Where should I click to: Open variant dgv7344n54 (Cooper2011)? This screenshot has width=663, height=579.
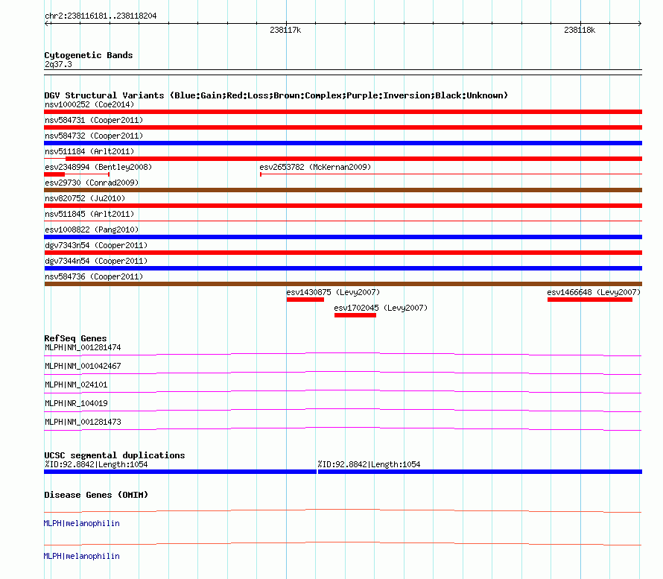click(96, 261)
